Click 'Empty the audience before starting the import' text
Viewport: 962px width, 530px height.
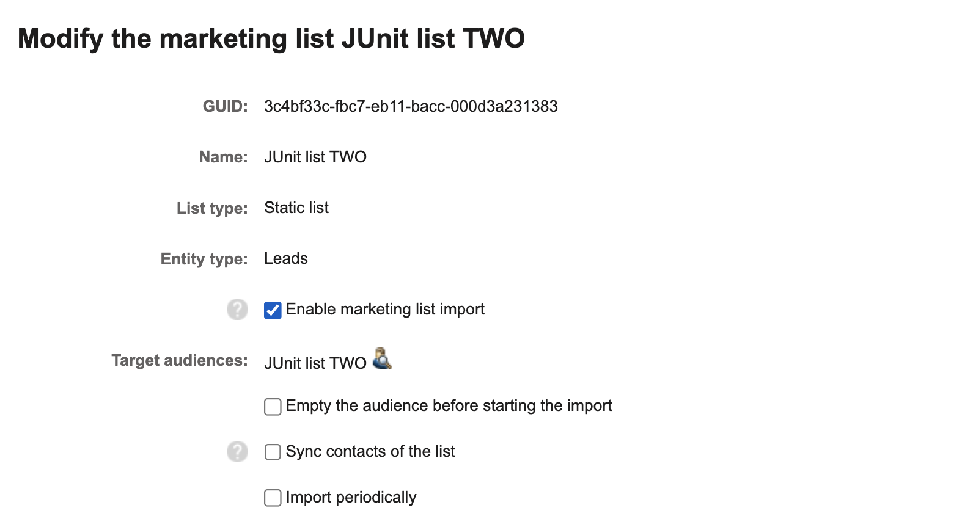click(x=449, y=406)
